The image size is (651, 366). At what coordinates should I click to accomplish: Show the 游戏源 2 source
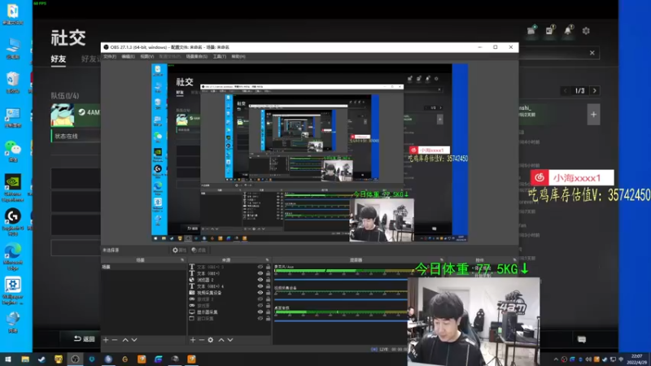[x=260, y=299]
